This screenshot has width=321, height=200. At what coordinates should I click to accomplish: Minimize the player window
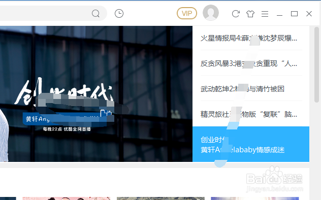coord(279,15)
